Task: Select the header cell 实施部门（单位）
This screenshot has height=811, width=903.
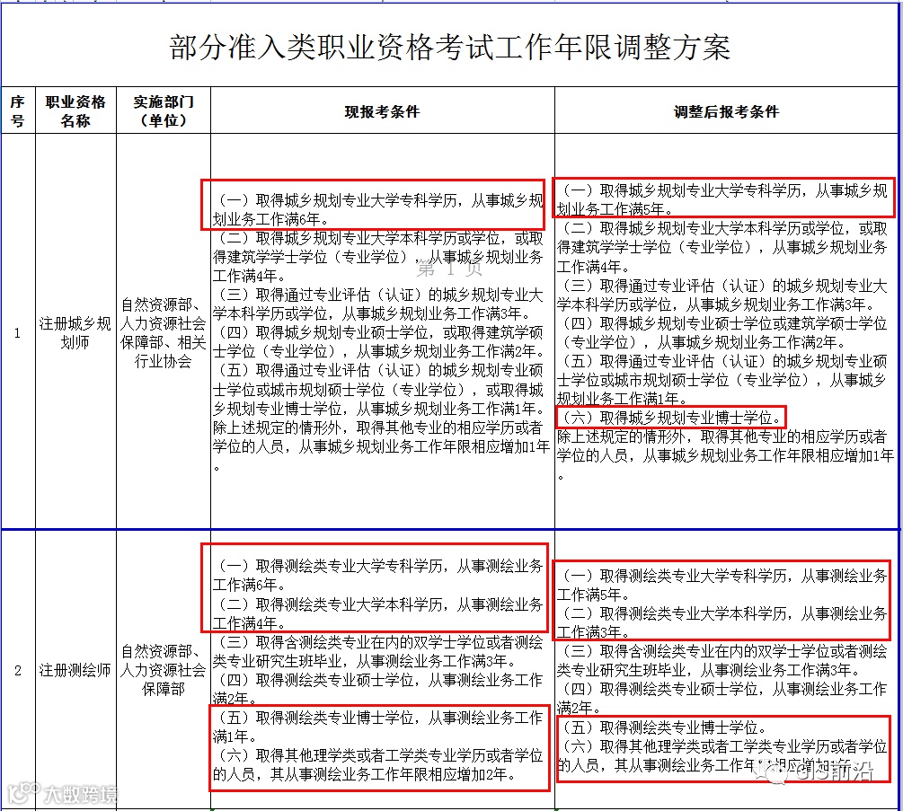Action: click(164, 110)
